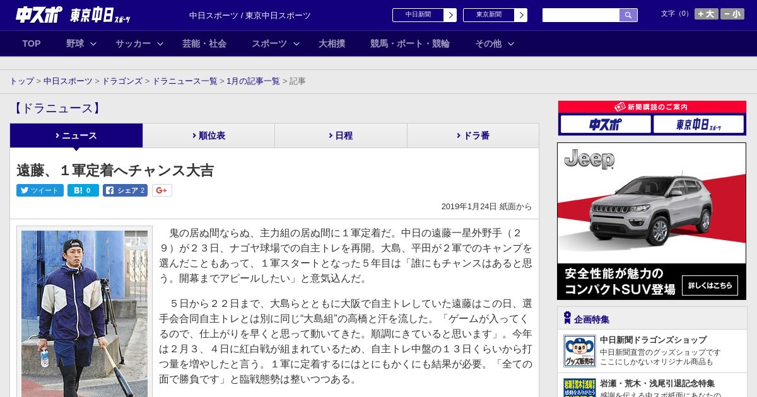Screen dimensions: 757x397
Task: Expand the スポーツ dropdown arrow
Action: (x=296, y=44)
